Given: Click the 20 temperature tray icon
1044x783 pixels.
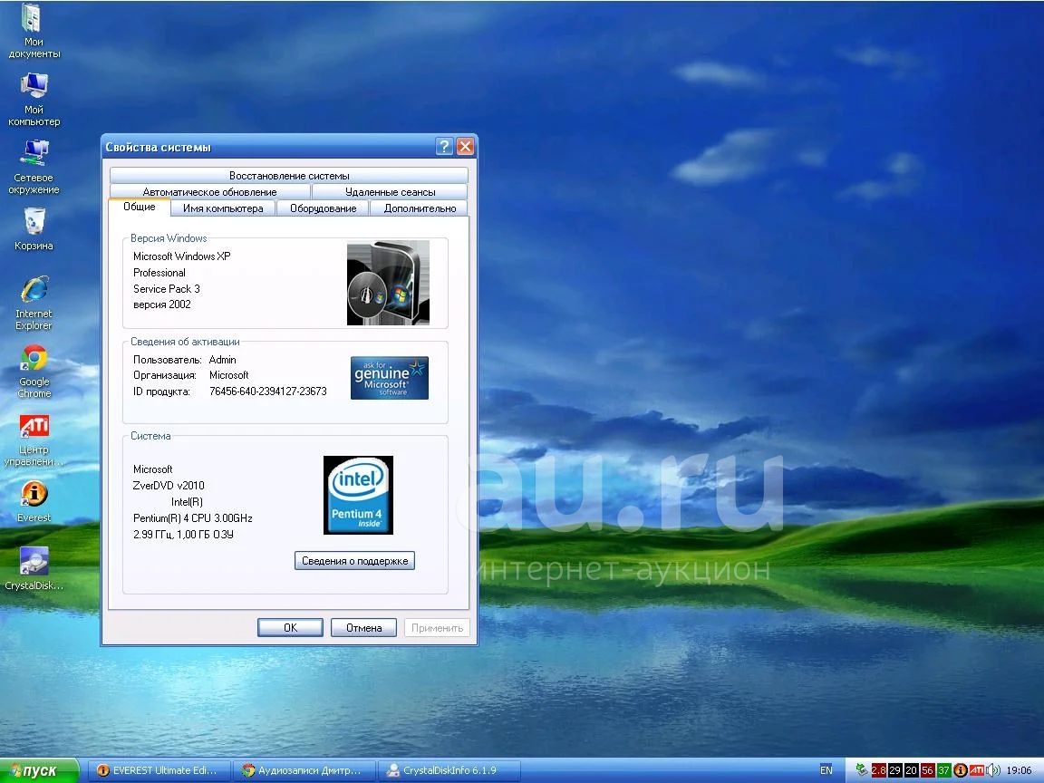Looking at the screenshot, I should (912, 770).
